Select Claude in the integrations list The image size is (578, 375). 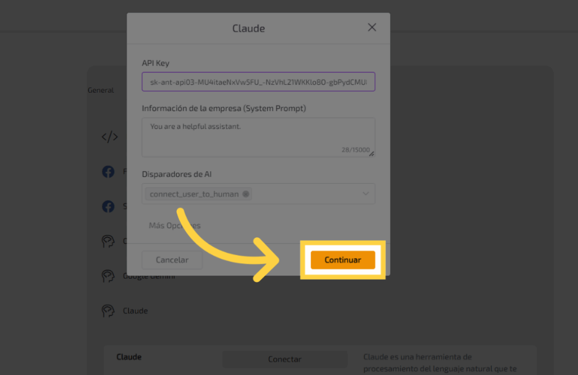(x=135, y=311)
